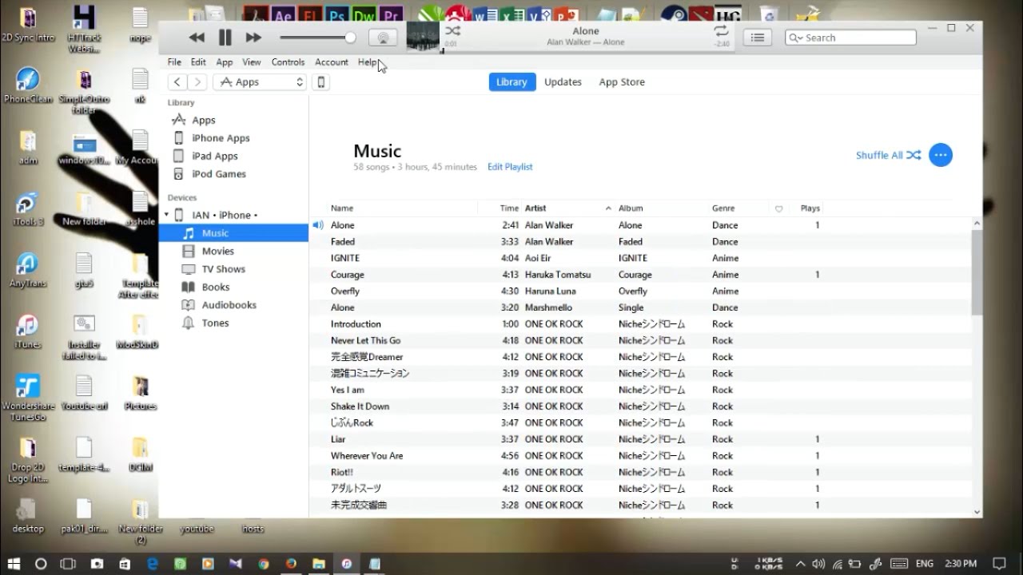Click the song list vertical scrollbar

click(977, 272)
